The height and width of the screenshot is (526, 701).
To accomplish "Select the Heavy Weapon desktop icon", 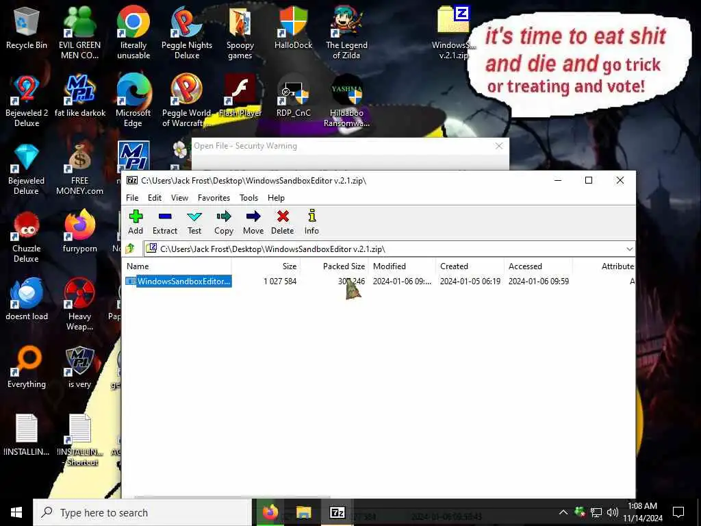I will pos(79,305).
